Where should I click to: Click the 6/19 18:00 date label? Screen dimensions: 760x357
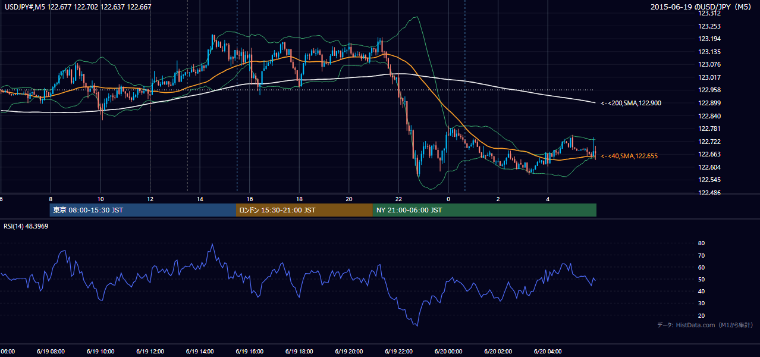pos(299,351)
